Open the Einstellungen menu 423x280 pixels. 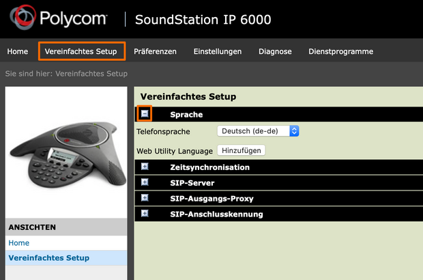pos(218,51)
